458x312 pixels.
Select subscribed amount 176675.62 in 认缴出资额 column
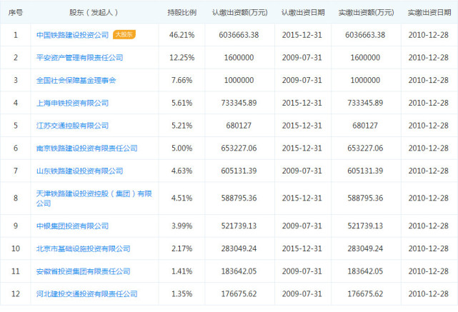(x=239, y=294)
